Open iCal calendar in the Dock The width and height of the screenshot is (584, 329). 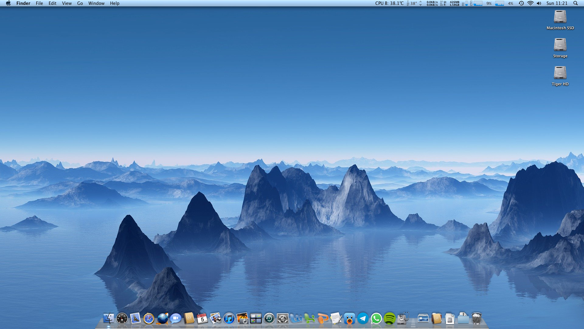(202, 319)
